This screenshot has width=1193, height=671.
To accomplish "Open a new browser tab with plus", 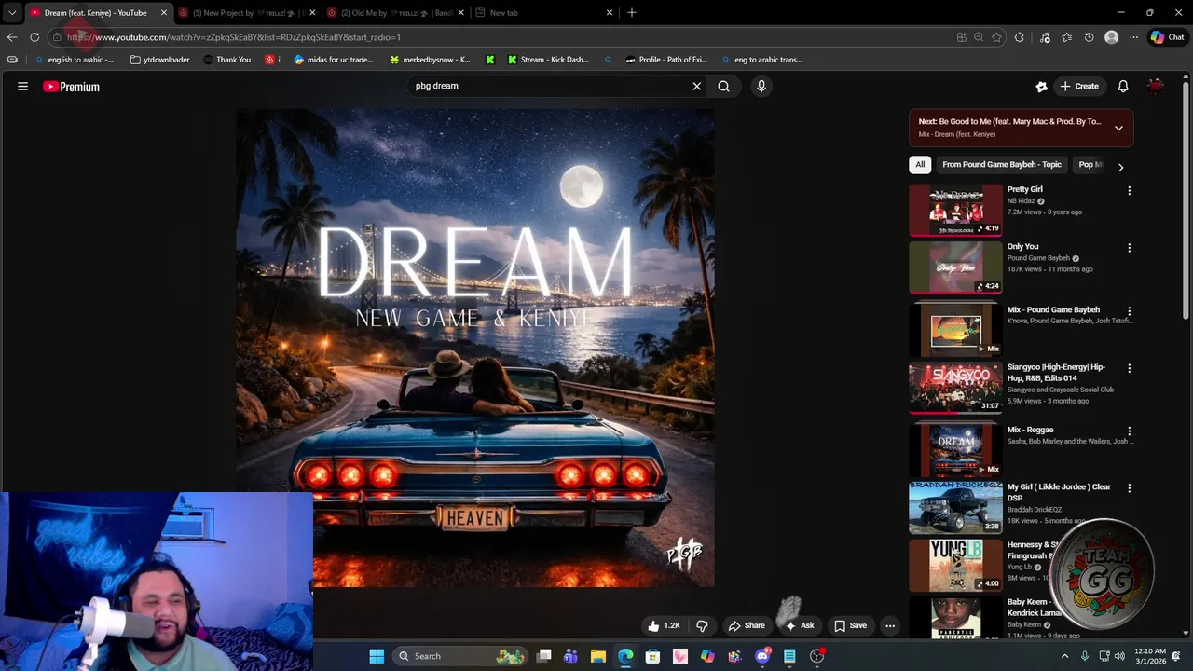I will pos(631,12).
